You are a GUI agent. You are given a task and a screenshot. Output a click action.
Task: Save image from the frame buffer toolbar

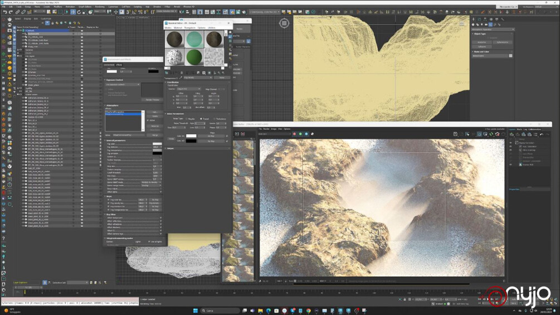click(455, 134)
